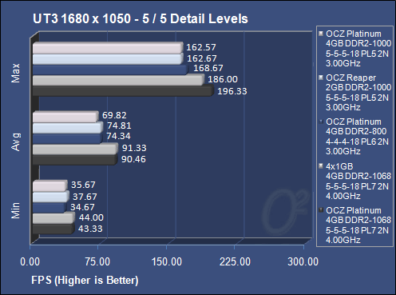396x295 pixels.
Task: Click the 75.00 axis tick label
Action: [x=97, y=261]
